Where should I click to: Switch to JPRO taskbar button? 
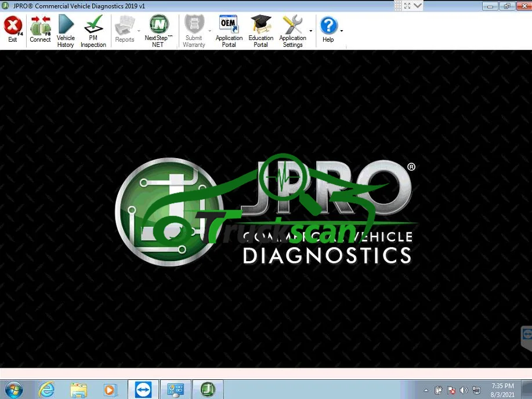(x=208, y=390)
